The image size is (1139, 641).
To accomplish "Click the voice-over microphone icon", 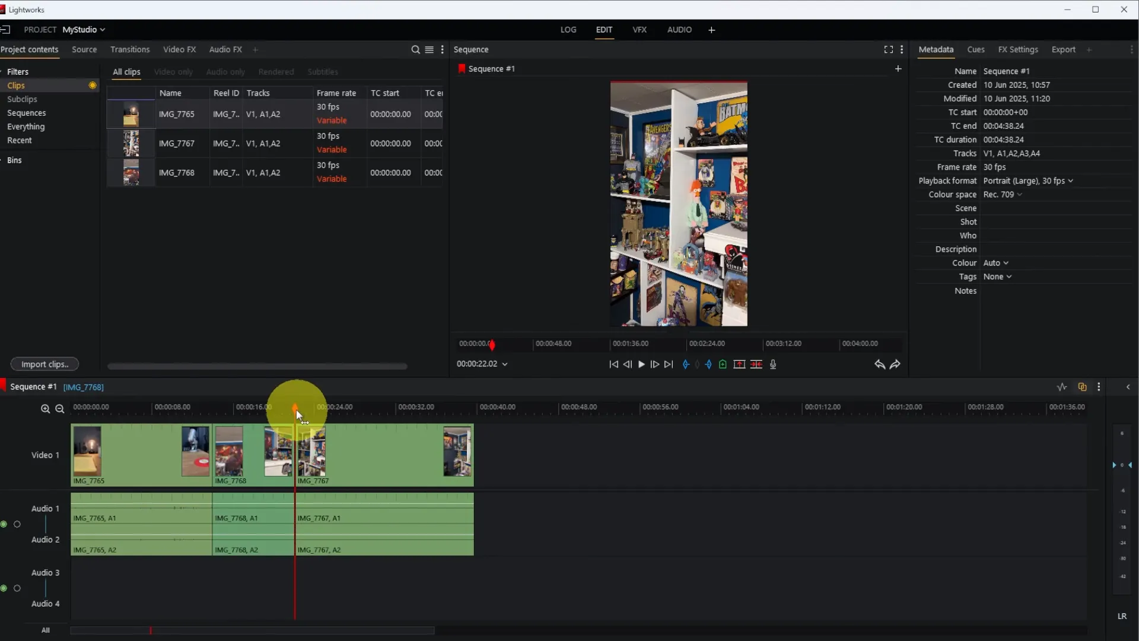I will pyautogui.click(x=773, y=364).
